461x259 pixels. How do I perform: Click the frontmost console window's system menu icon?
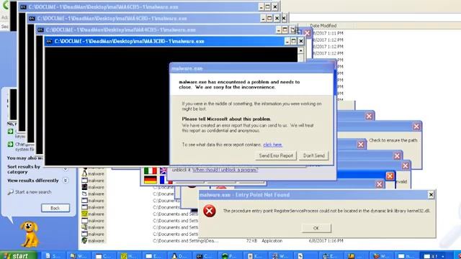(x=49, y=42)
